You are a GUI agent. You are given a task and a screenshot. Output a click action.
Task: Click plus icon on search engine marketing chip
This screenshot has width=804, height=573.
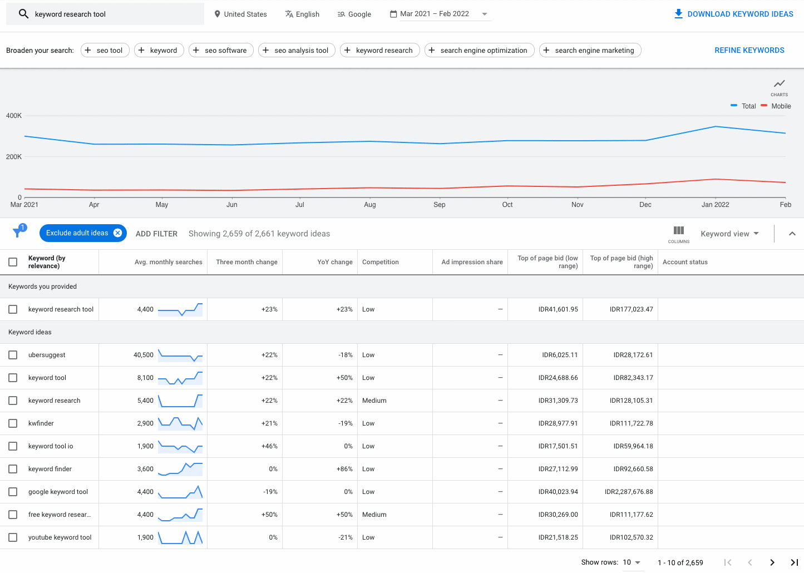point(546,50)
